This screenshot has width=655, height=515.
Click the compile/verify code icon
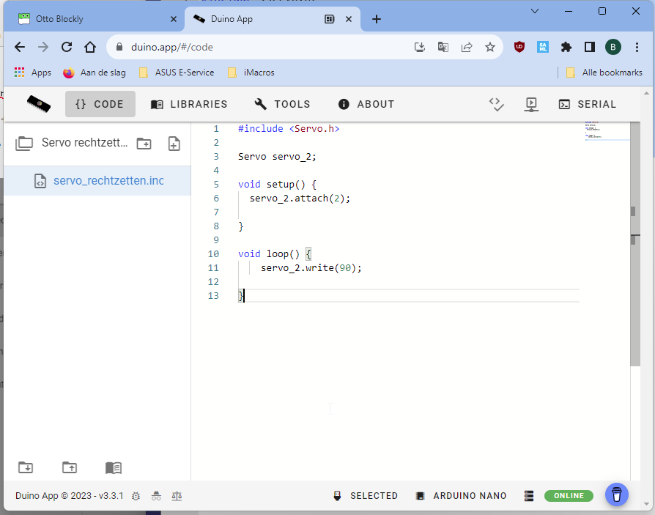click(497, 105)
